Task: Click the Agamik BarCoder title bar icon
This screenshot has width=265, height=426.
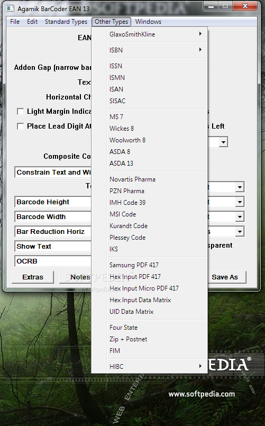Action: point(10,8)
